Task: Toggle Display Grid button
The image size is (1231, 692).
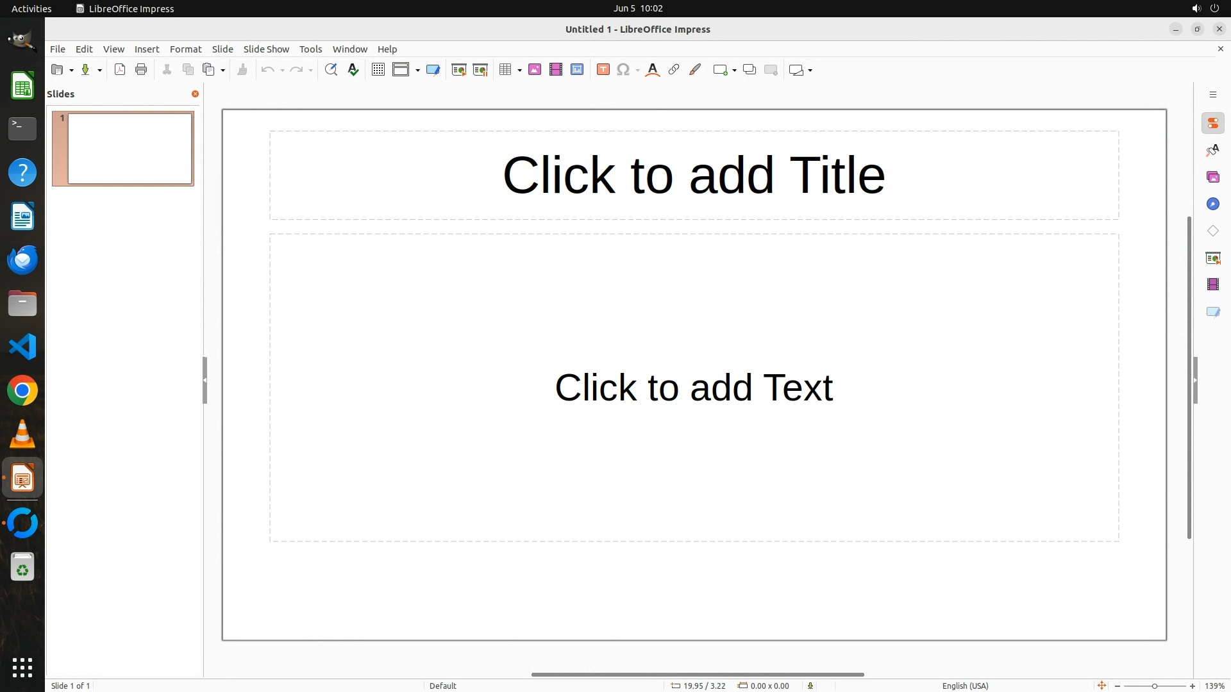Action: (x=378, y=70)
